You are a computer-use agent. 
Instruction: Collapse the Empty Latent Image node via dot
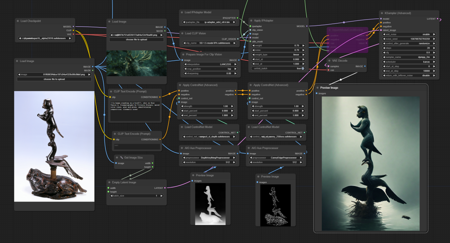[109, 182]
